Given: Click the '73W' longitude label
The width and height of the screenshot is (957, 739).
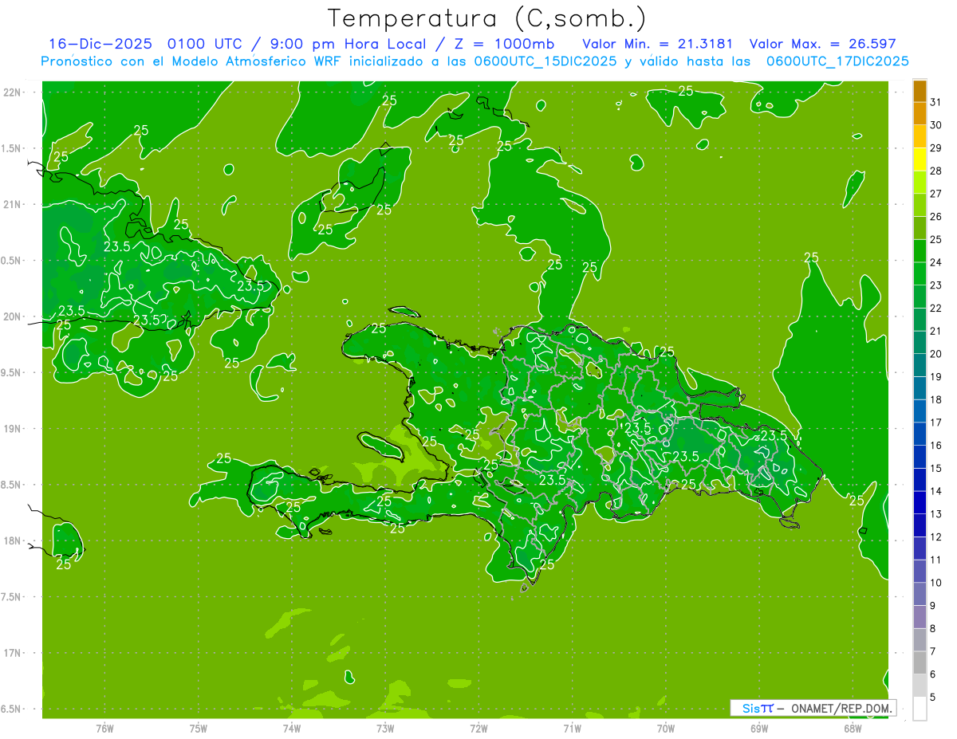Looking at the screenshot, I should 385,728.
